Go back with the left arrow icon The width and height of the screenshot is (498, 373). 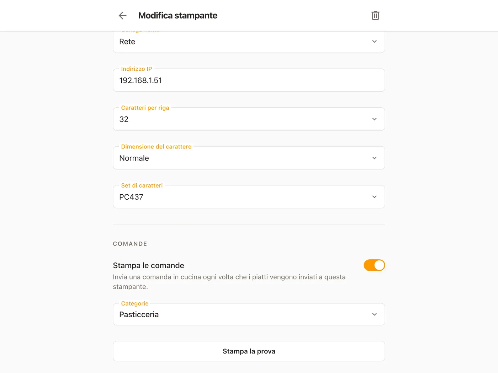click(x=123, y=16)
